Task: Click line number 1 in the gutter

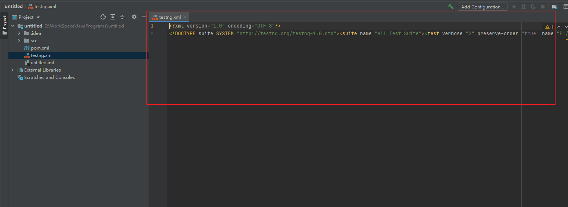Action: [152, 26]
